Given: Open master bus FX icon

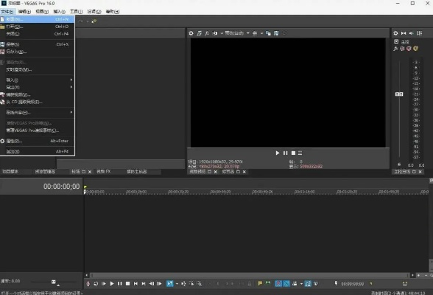Looking at the screenshot, I should [395, 49].
